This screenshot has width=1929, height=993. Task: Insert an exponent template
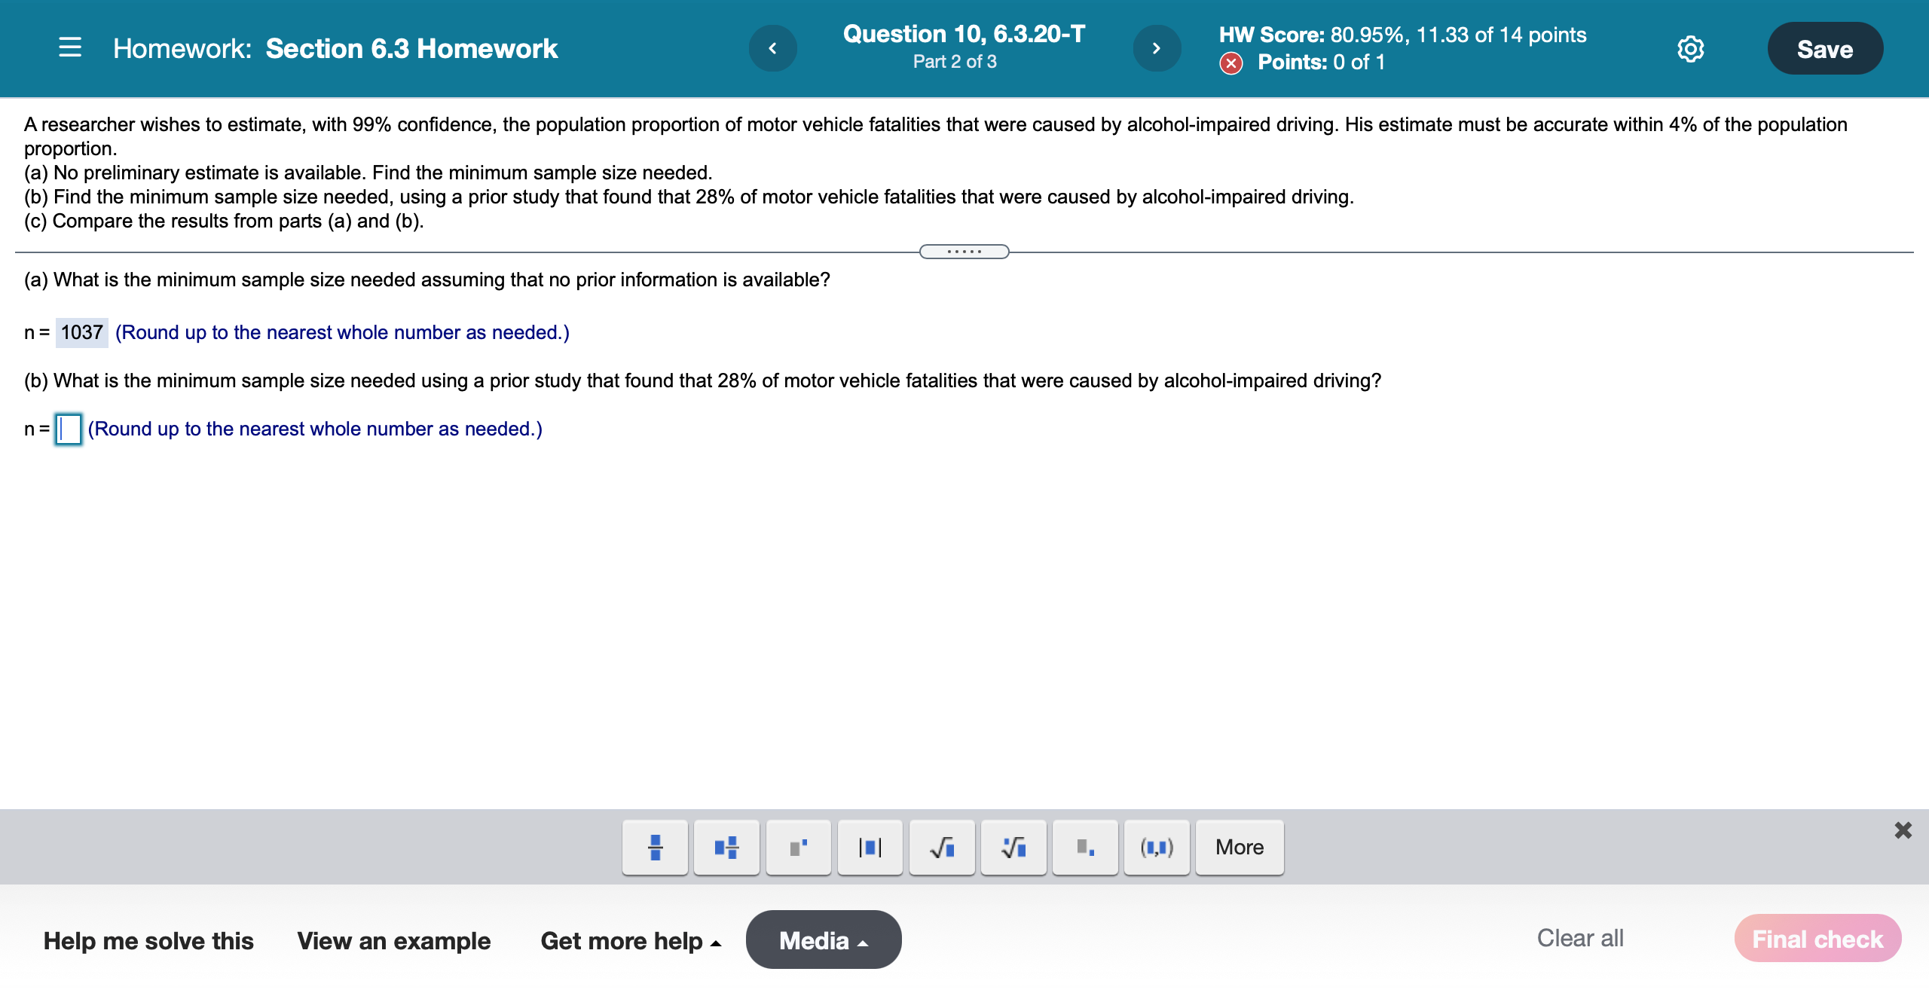tap(798, 847)
